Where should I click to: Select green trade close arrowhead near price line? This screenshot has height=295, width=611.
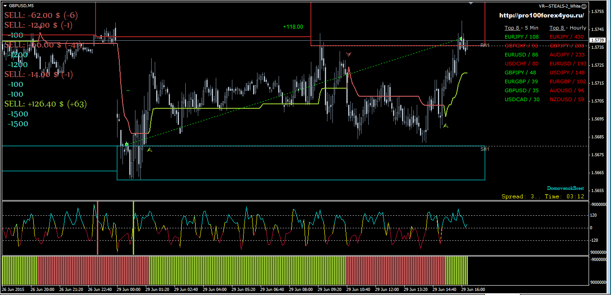pyautogui.click(x=460, y=39)
